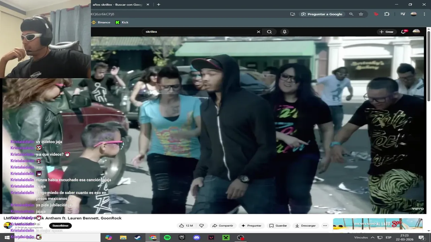Switch the ESP input language
The image size is (431, 242).
click(389, 237)
